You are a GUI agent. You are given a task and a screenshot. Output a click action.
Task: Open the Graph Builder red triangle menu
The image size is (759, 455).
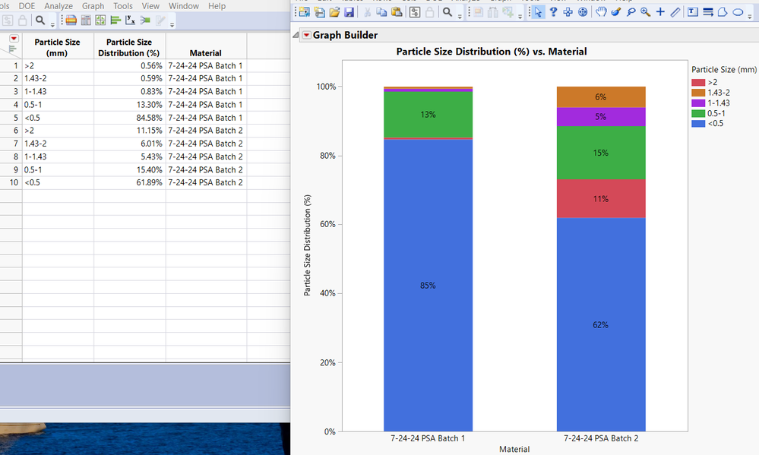coord(306,34)
